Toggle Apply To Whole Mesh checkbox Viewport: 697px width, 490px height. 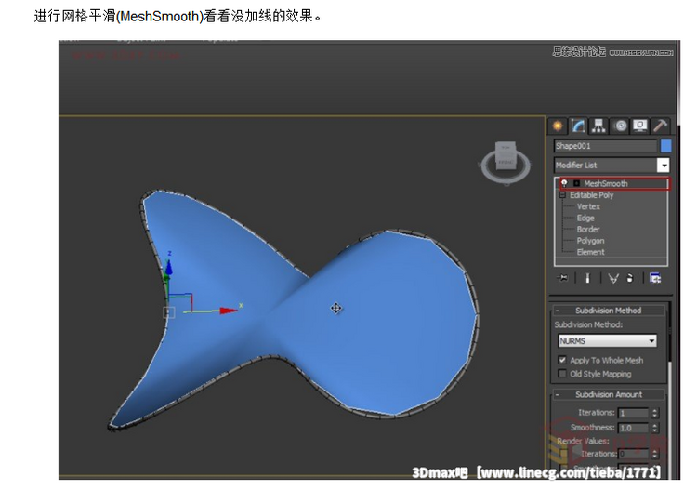(562, 360)
